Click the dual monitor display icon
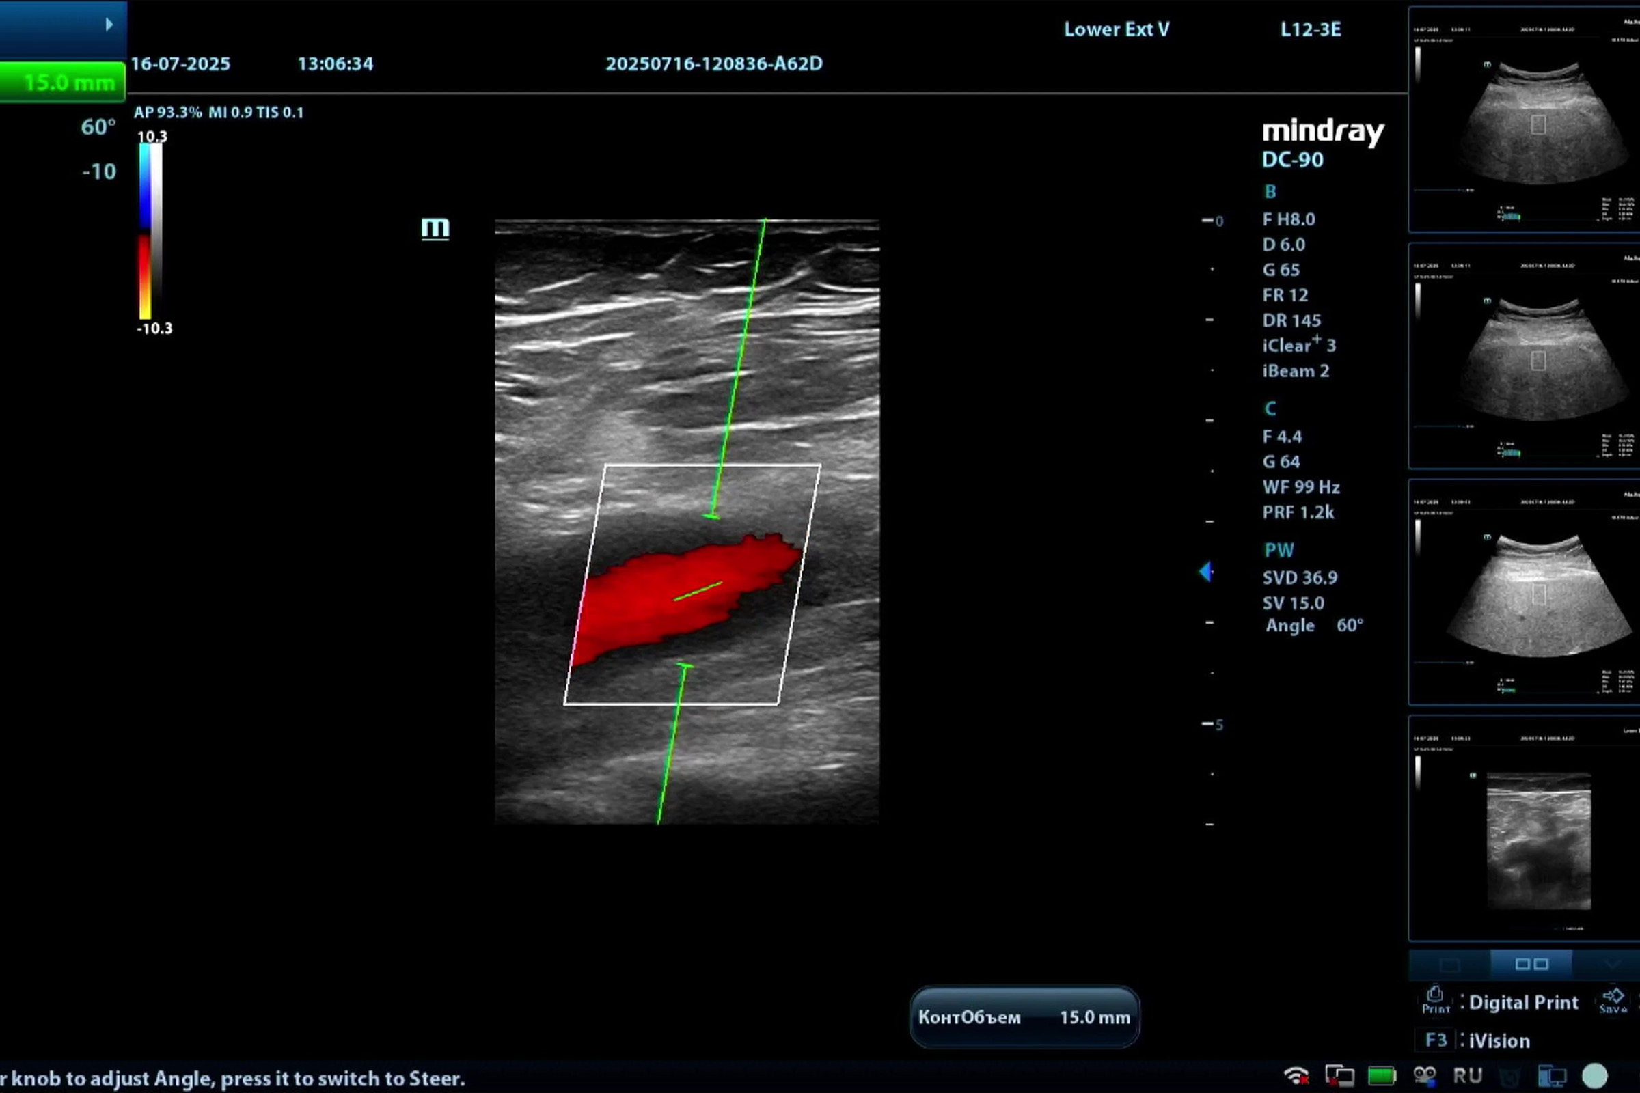This screenshot has width=1640, height=1093. 1552,1075
